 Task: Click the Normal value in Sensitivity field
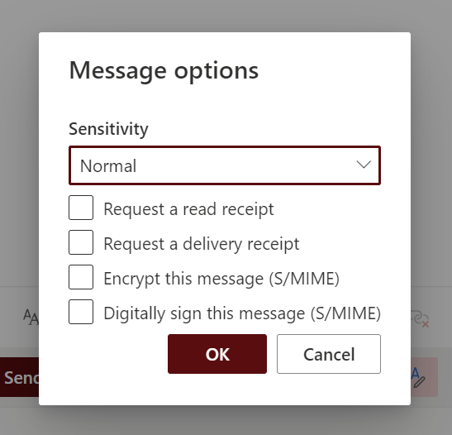(x=108, y=166)
